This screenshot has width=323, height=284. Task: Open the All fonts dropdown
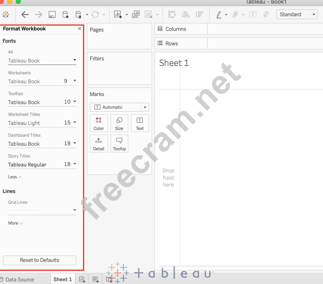point(42,61)
